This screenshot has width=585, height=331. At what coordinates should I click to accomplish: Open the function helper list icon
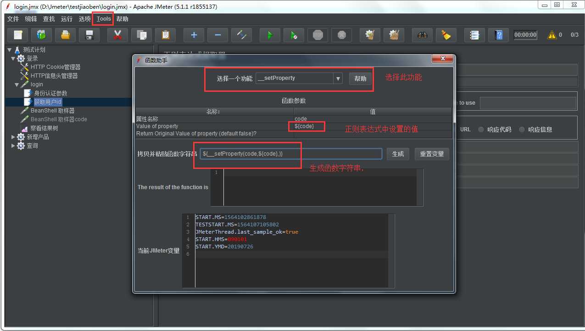coord(474,35)
